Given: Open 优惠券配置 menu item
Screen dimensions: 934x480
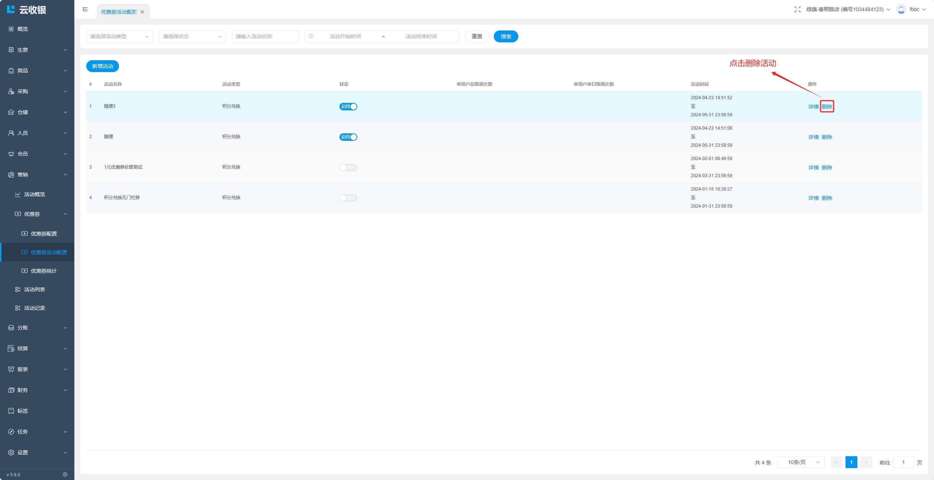Looking at the screenshot, I should [44, 234].
